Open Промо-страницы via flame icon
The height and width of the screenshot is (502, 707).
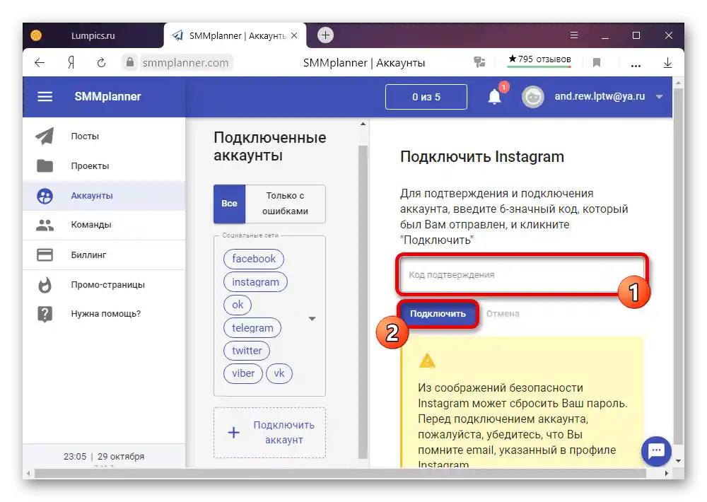click(43, 284)
